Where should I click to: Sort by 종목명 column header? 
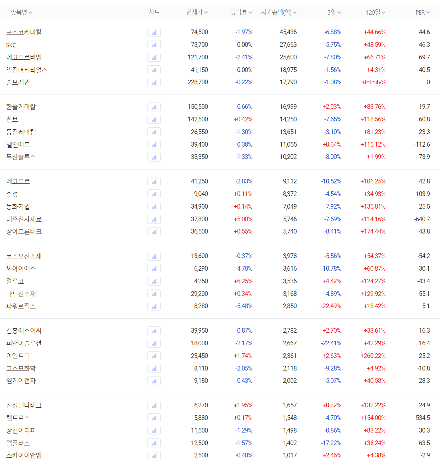point(22,12)
